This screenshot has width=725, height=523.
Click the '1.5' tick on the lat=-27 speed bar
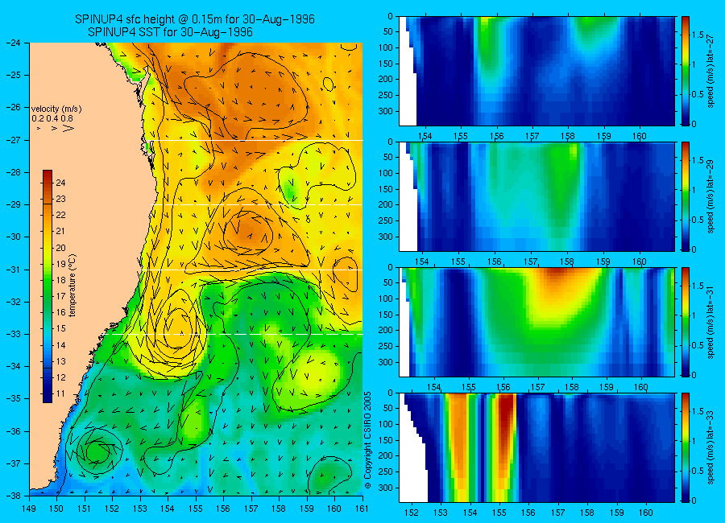click(x=698, y=35)
